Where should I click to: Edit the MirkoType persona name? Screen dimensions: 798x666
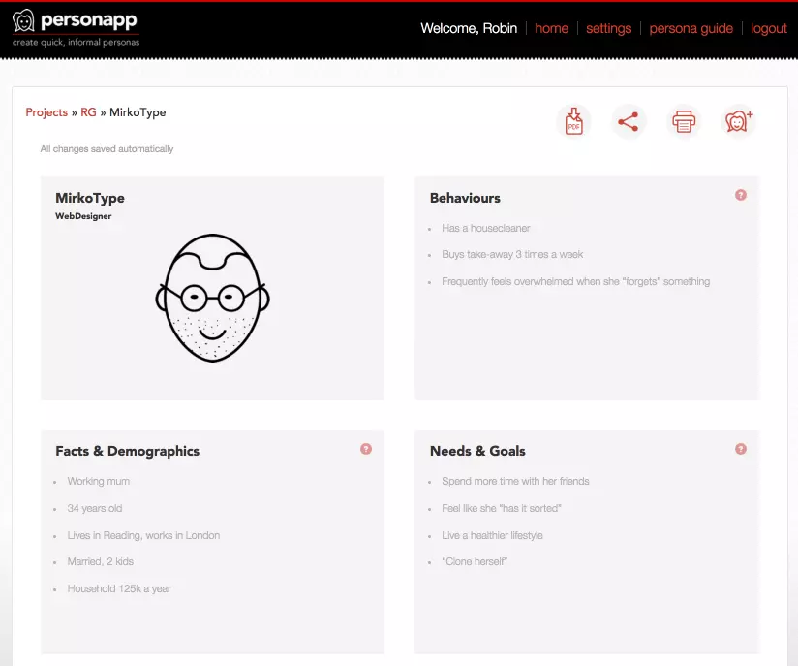click(90, 198)
